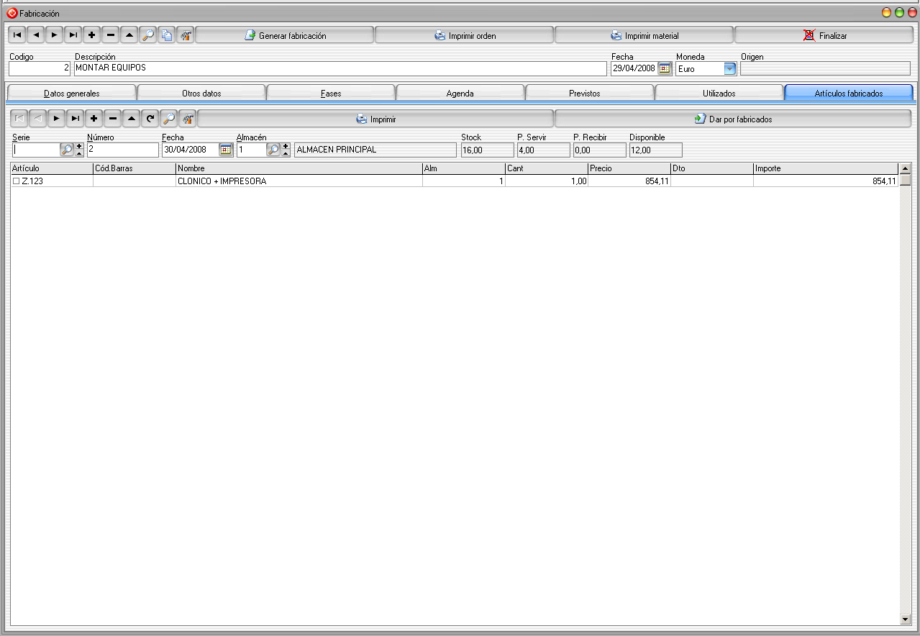Open the Almacén lookup magnifier
This screenshot has width=920, height=636.
coord(273,150)
